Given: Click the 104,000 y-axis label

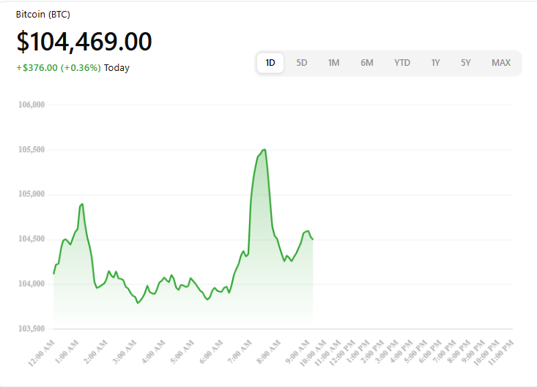Looking at the screenshot, I should [32, 284].
